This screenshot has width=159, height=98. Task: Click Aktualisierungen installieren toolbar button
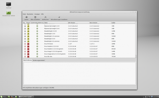pos(59,18)
